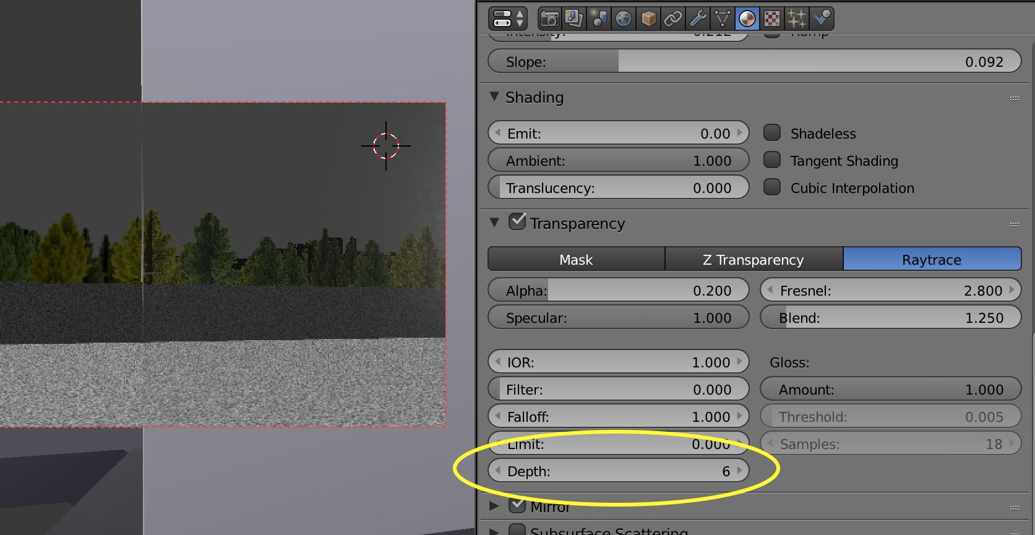Select the Material properties tab
Image resolution: width=1035 pixels, height=535 pixels.
coord(747,19)
